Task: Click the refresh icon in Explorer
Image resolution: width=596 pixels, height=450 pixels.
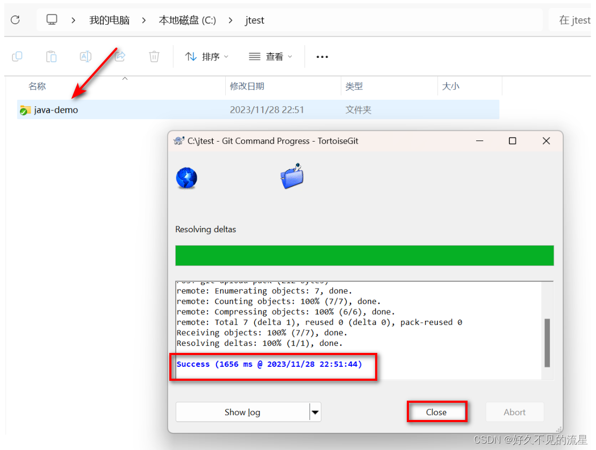Action: [x=15, y=20]
